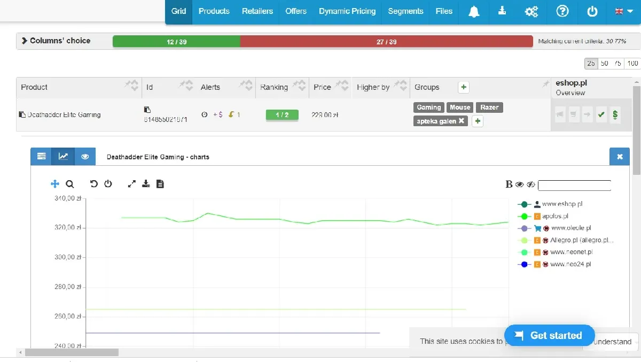
Task: Go to the Offers tab
Action: [296, 11]
